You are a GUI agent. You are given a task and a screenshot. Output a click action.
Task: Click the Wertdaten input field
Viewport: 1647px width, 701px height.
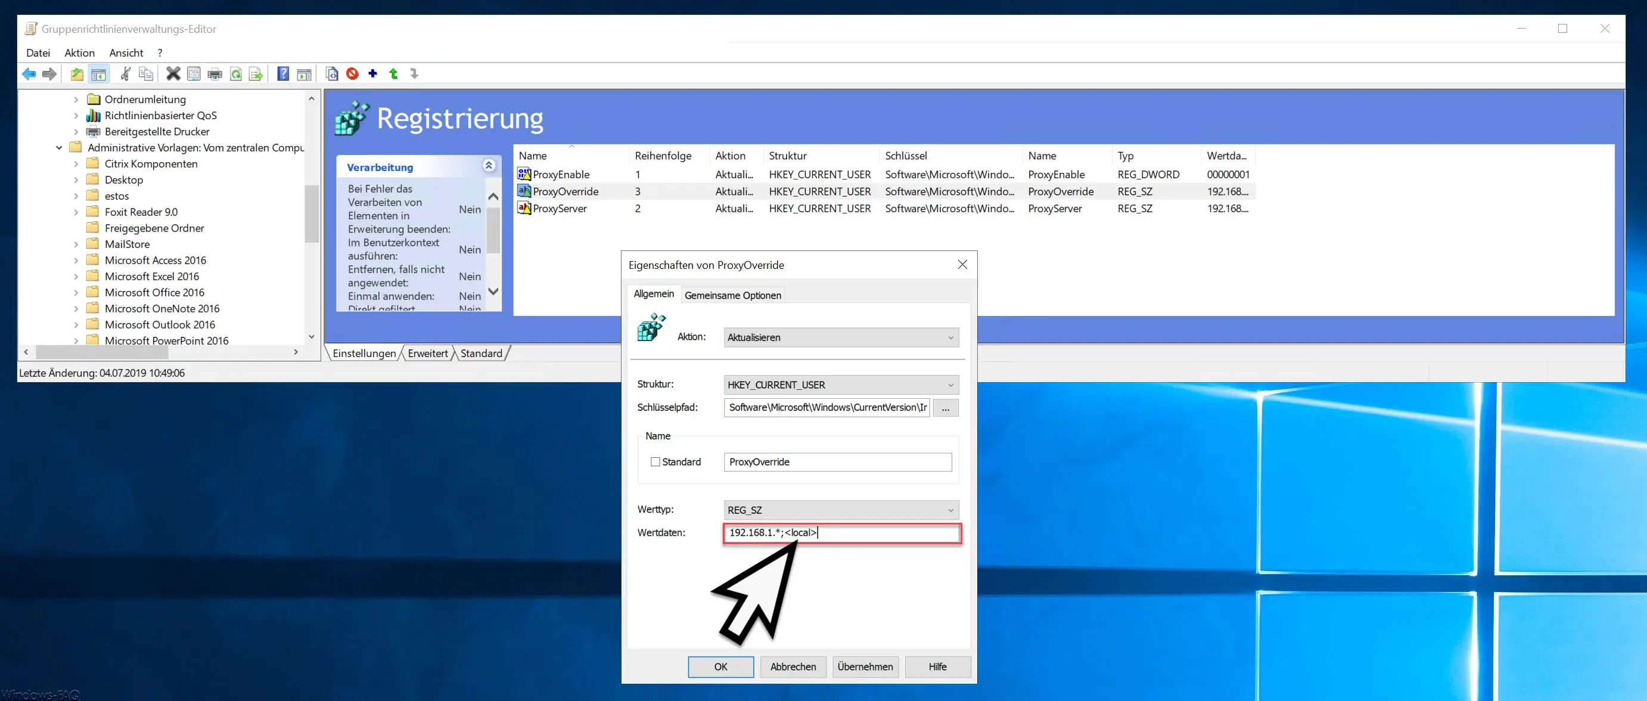pos(841,533)
